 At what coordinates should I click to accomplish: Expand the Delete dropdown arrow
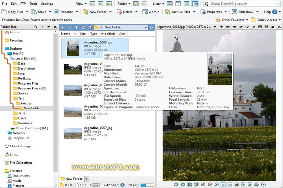click(136, 12)
